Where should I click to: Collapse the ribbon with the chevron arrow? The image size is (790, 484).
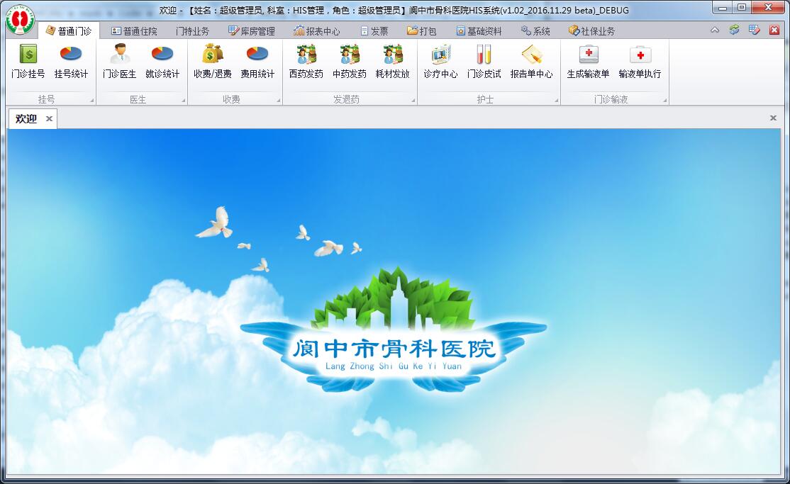[715, 30]
